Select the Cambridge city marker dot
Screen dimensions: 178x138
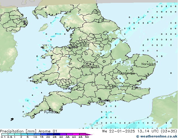(x=126, y=71)
